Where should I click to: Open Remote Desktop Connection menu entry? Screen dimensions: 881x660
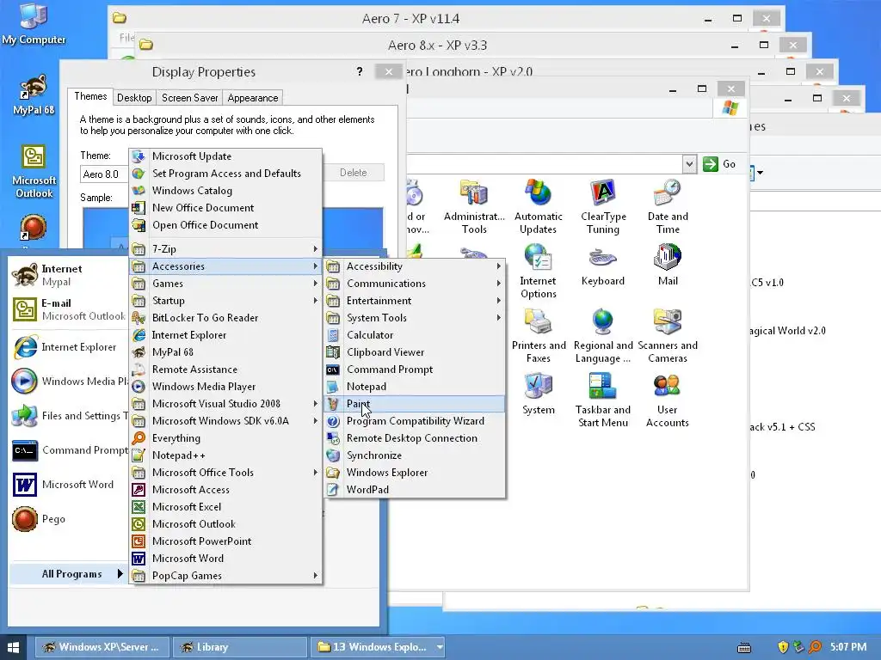coord(415,438)
